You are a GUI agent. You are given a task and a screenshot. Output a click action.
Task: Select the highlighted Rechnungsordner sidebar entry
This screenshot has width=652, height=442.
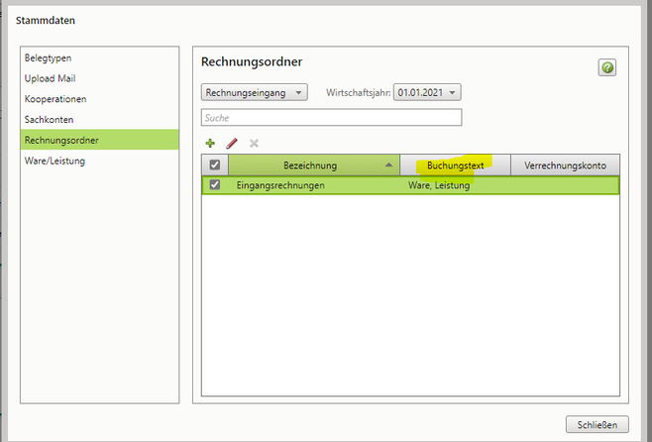(61, 140)
